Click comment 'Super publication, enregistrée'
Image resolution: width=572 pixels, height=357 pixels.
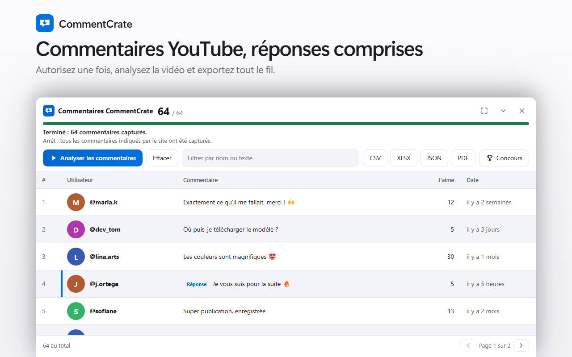coord(224,311)
